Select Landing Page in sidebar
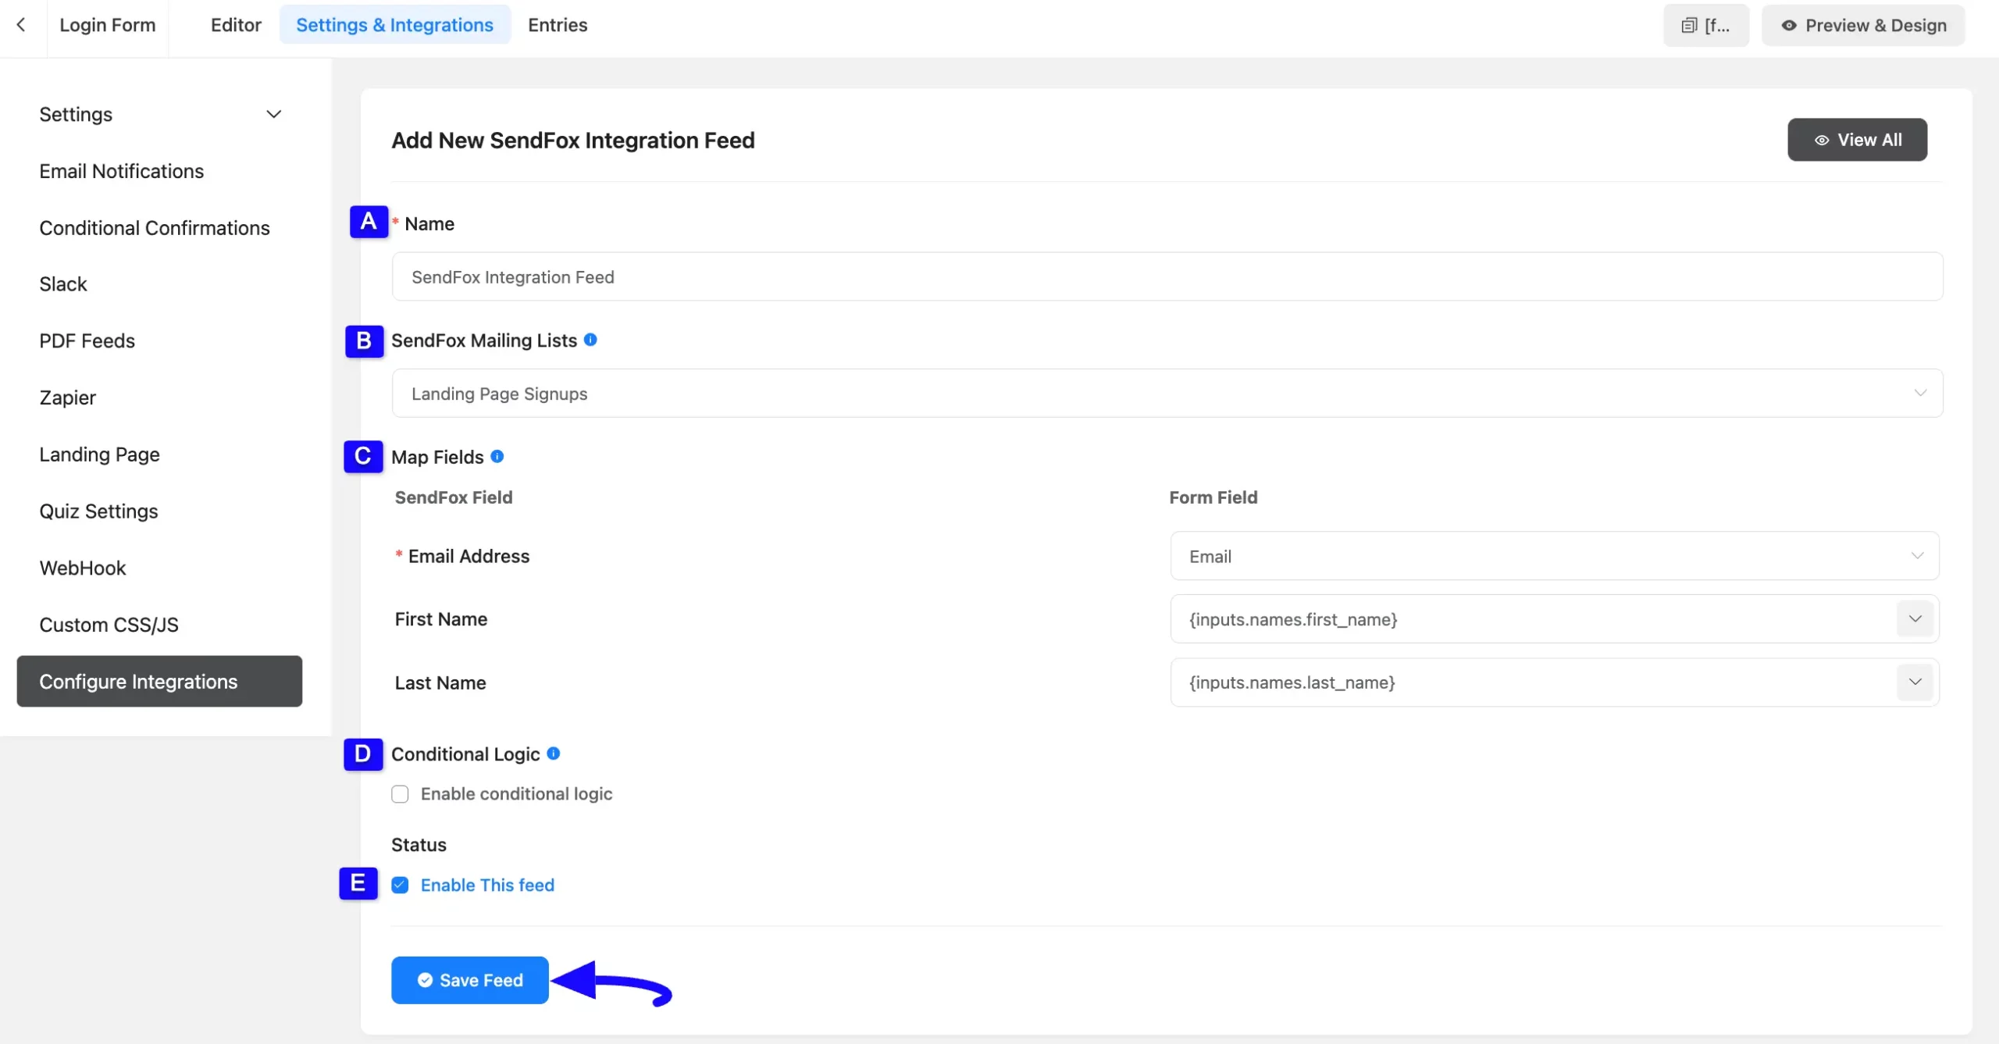Viewport: 1999px width, 1044px height. click(99, 454)
